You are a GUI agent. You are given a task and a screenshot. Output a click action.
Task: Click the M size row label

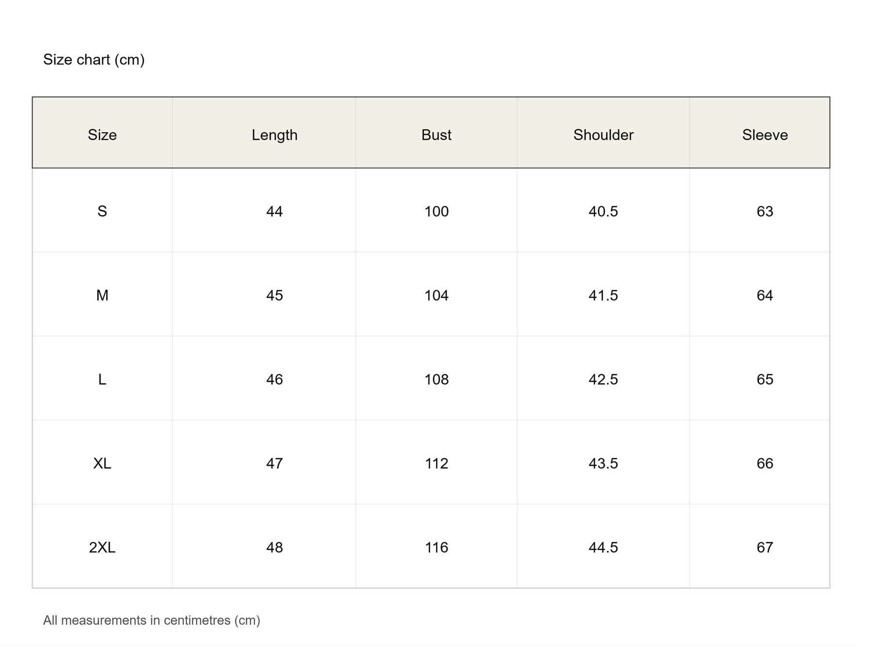(x=102, y=294)
